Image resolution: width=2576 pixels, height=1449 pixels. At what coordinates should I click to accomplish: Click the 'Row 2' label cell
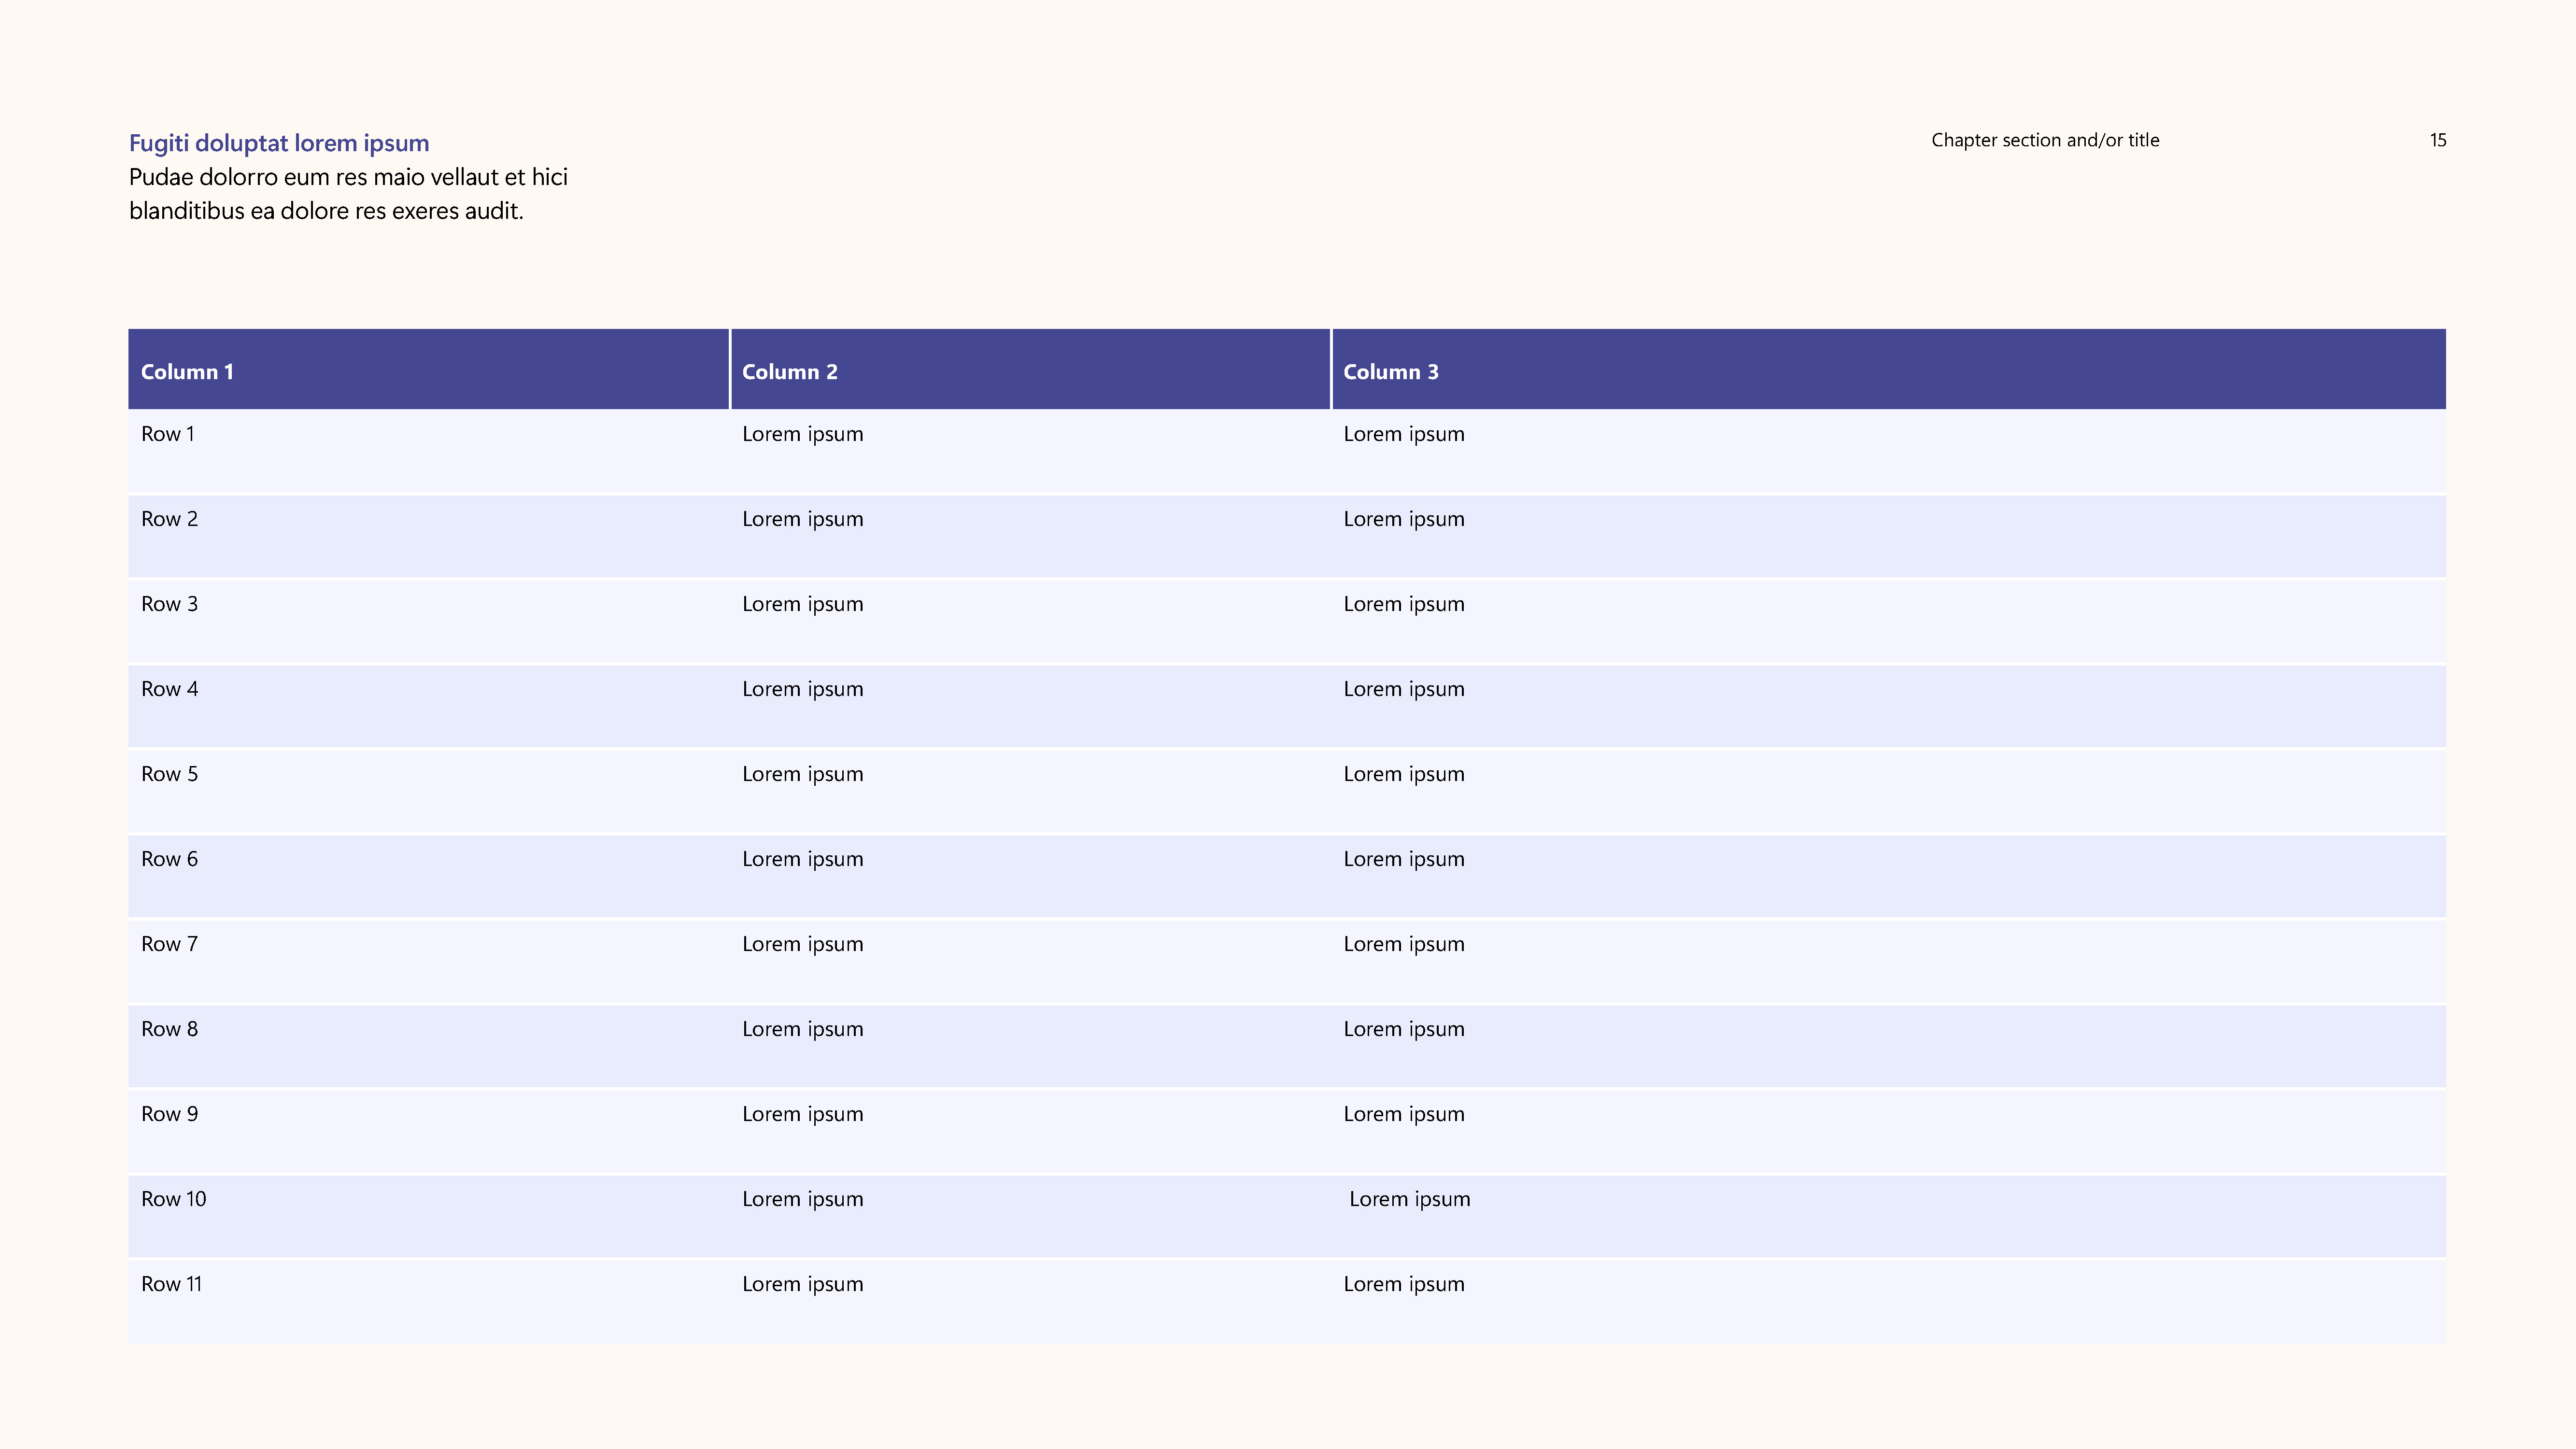pos(428,537)
